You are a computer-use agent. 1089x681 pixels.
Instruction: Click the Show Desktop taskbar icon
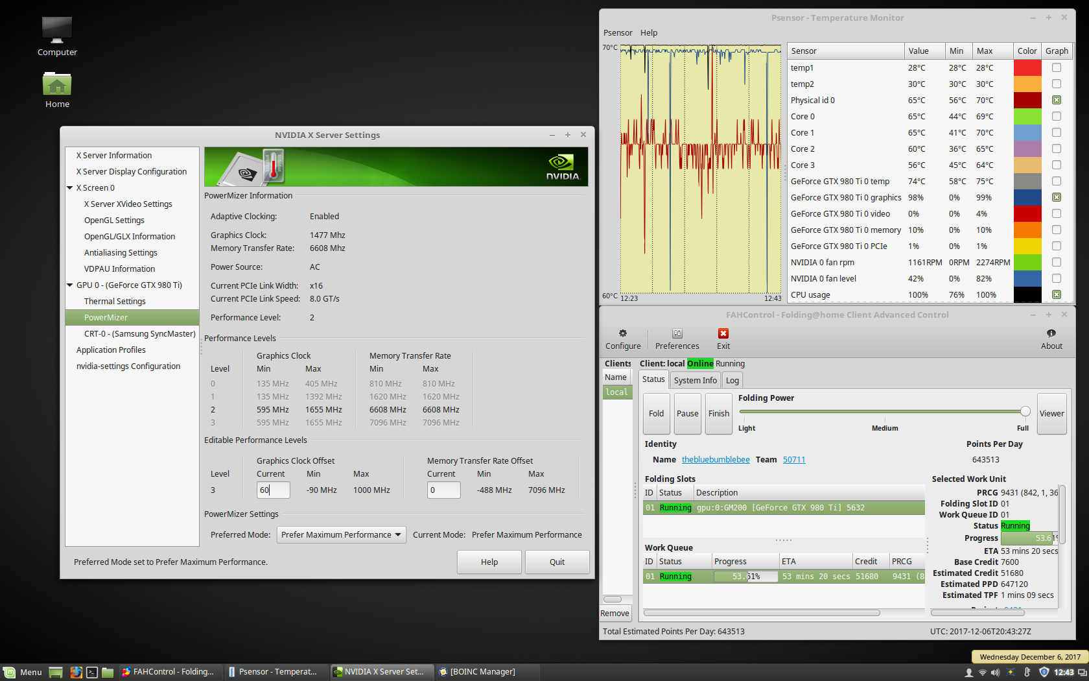coord(56,672)
